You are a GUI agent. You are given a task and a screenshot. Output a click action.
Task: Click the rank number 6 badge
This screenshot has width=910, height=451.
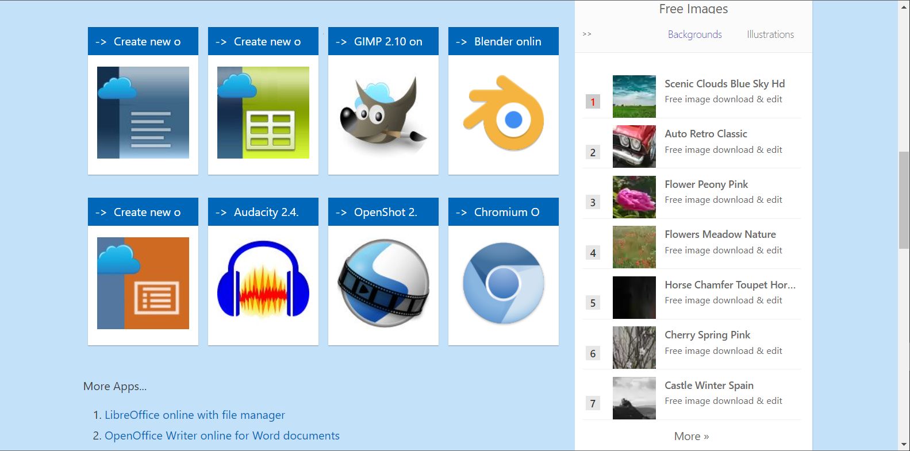pos(593,353)
